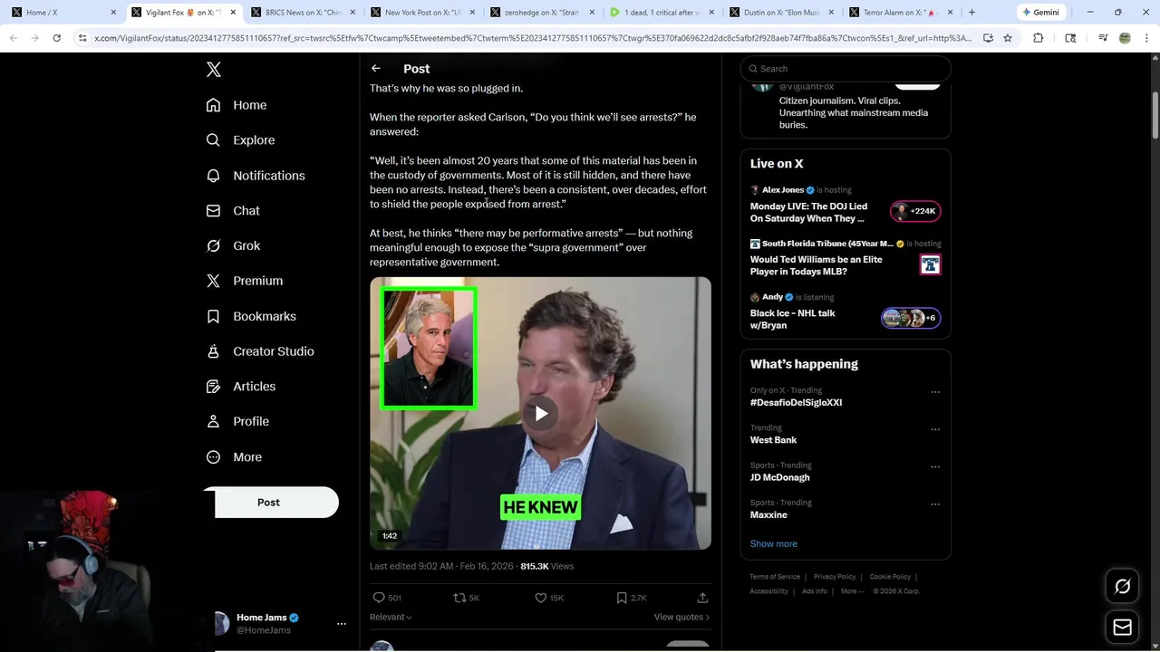1160x652 pixels.
Task: Open Cookie Policy footer link
Action: pos(890,577)
